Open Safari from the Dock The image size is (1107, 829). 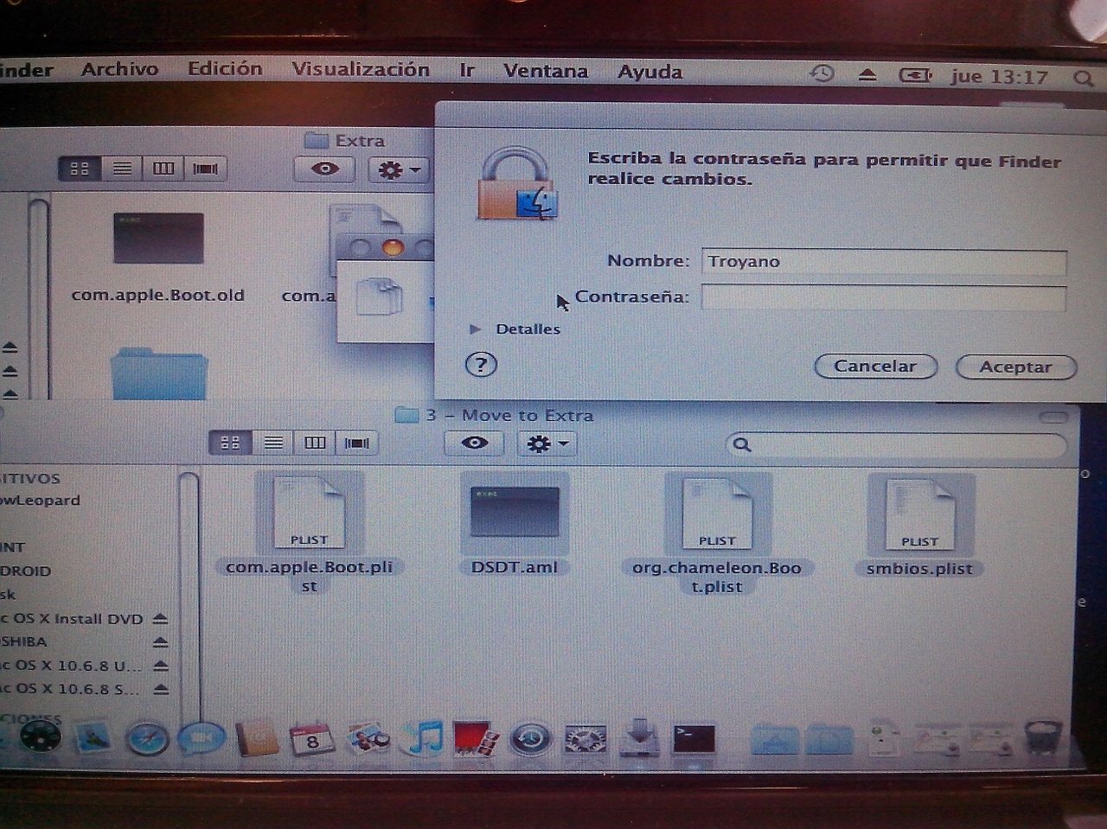(146, 739)
